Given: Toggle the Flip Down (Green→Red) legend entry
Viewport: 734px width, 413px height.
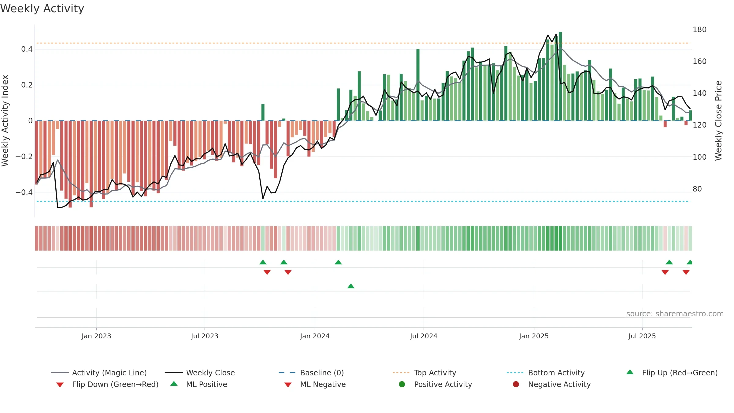Looking at the screenshot, I should [107, 384].
